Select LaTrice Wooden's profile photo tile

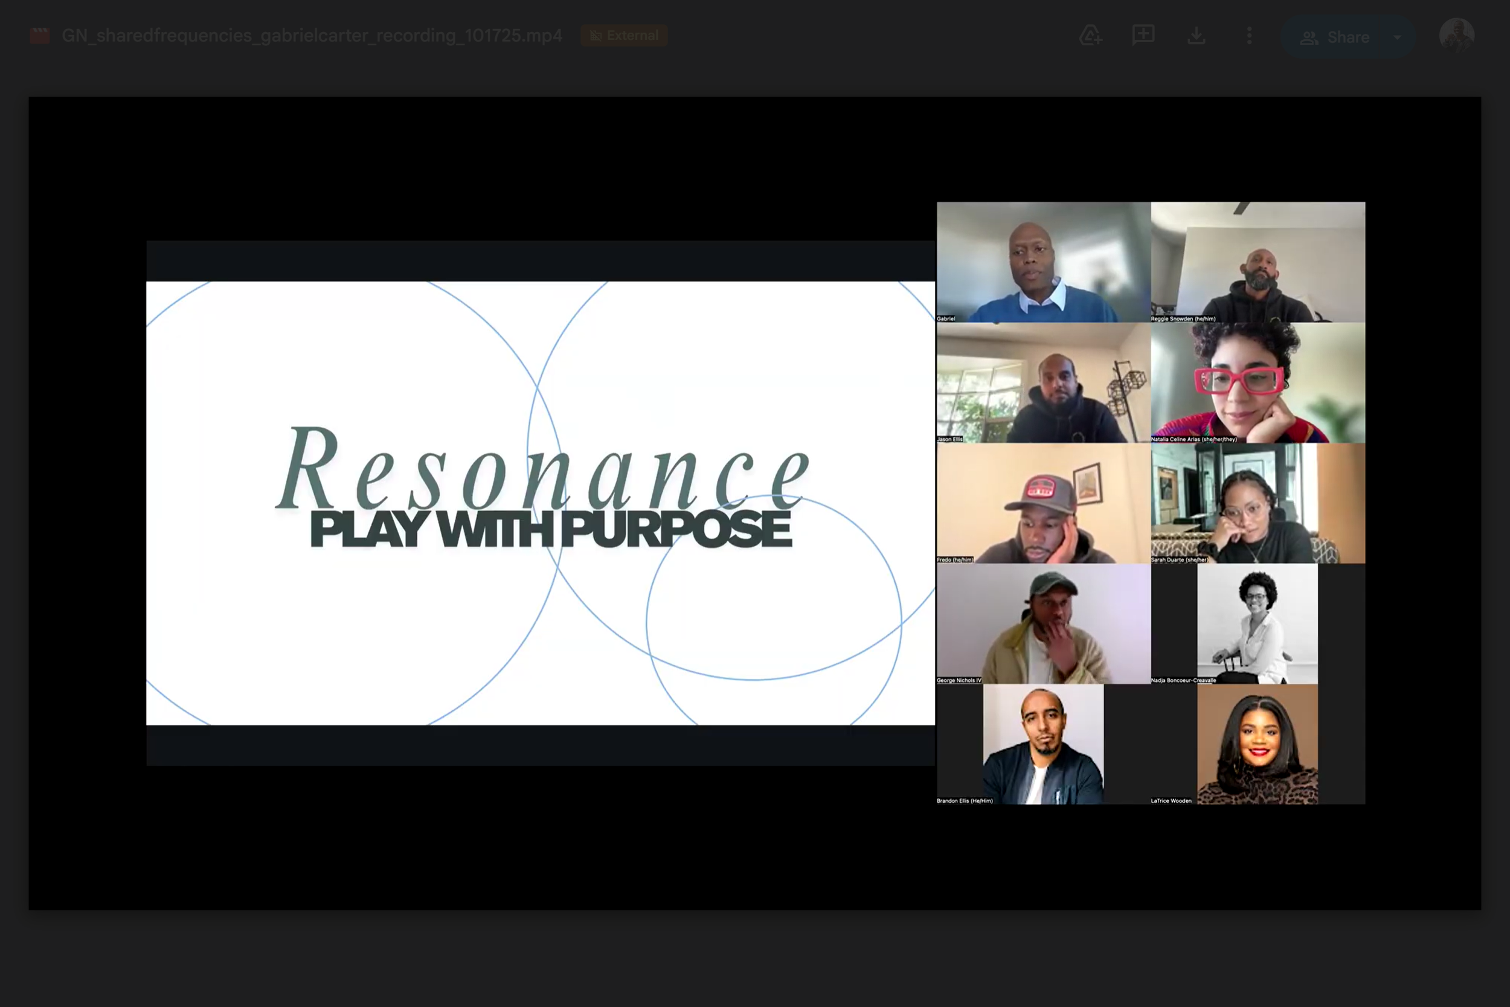pos(1257,744)
